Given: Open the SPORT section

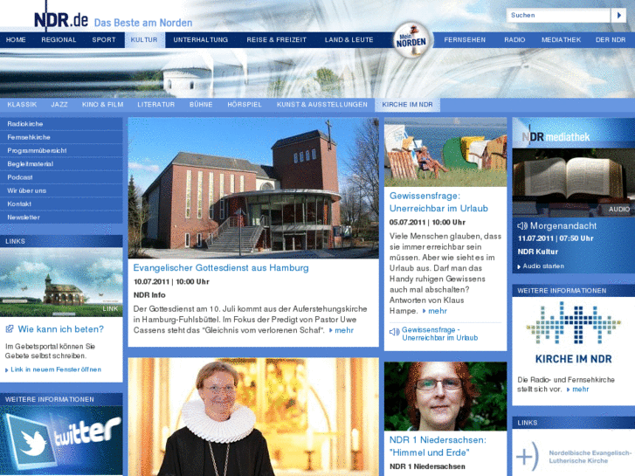Looking at the screenshot, I should tap(104, 39).
